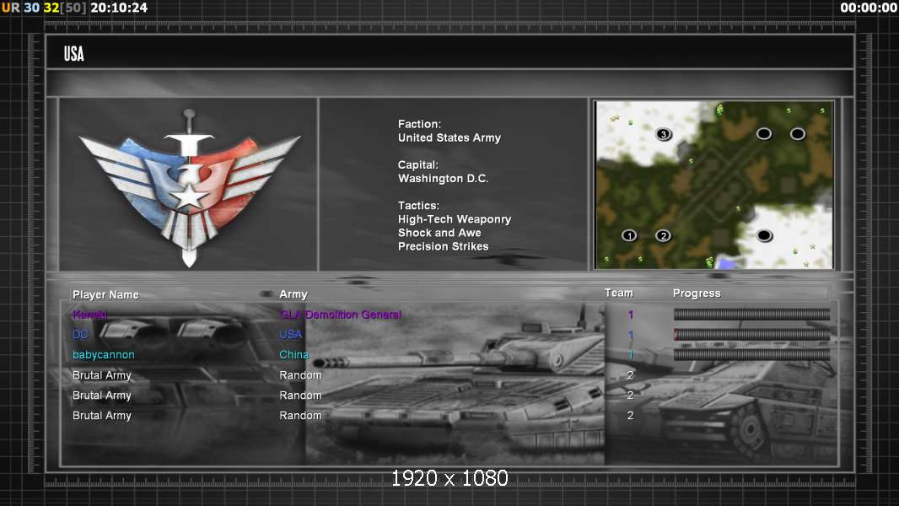Image resolution: width=899 pixels, height=506 pixels.
Task: Click the map preview thumbnail
Action: [x=713, y=185]
